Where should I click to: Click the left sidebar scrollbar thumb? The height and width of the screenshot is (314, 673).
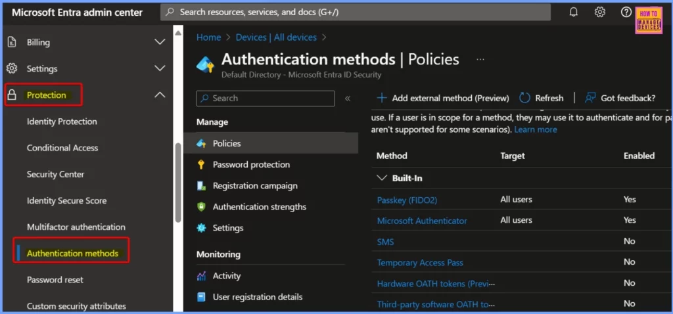pyautogui.click(x=178, y=183)
